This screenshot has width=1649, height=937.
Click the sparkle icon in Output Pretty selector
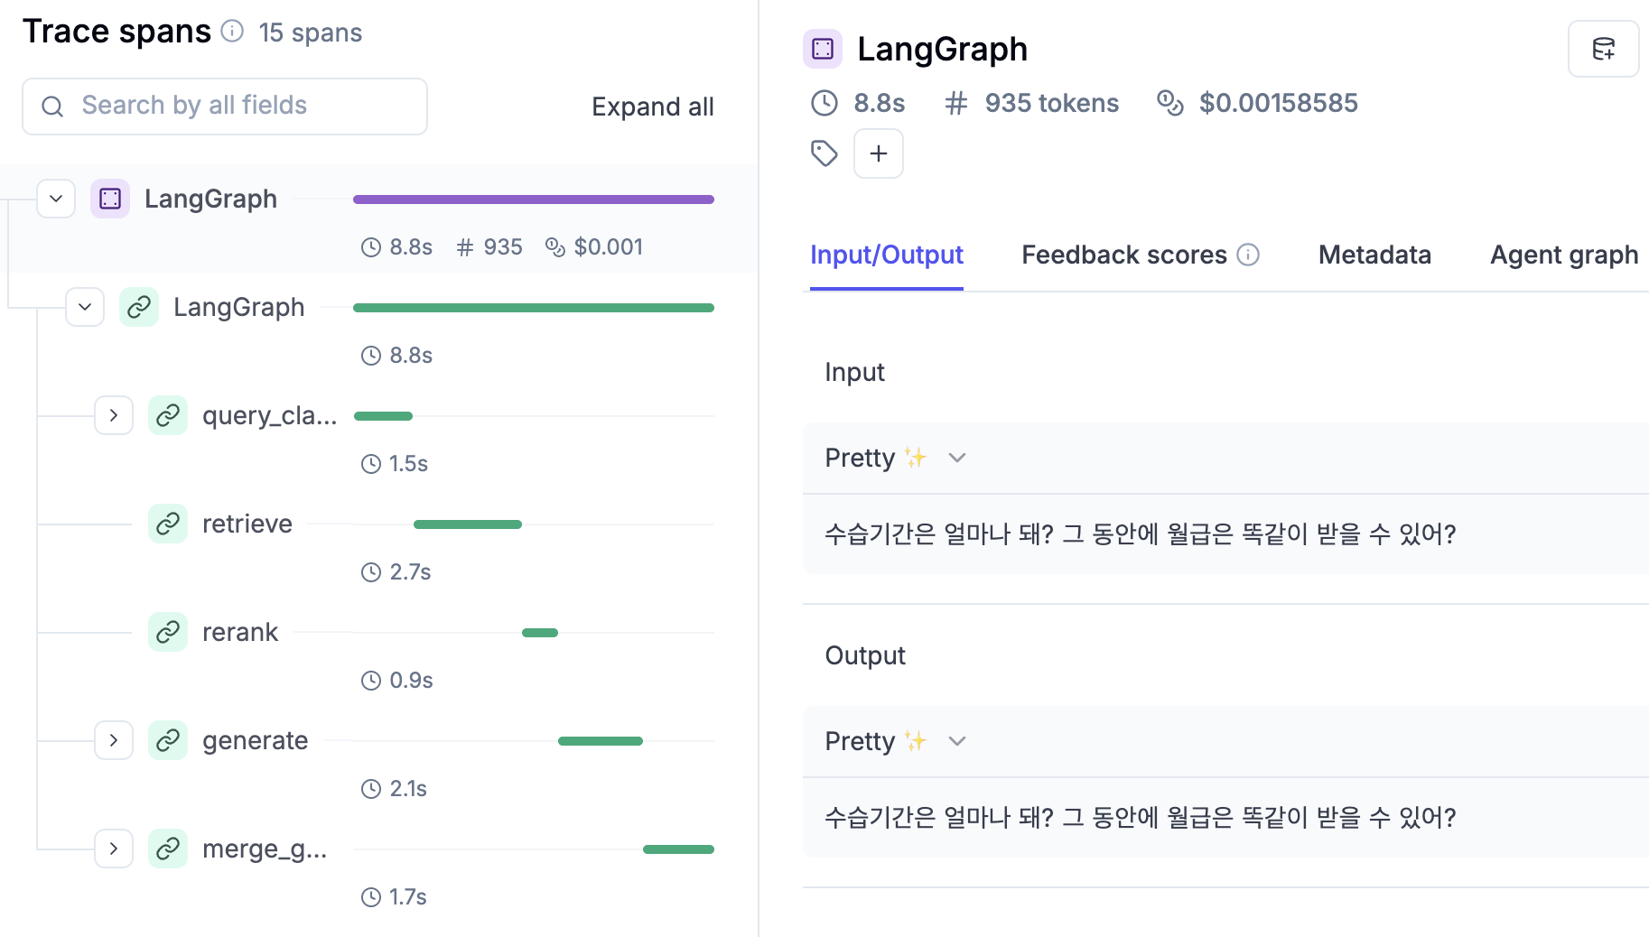click(916, 741)
